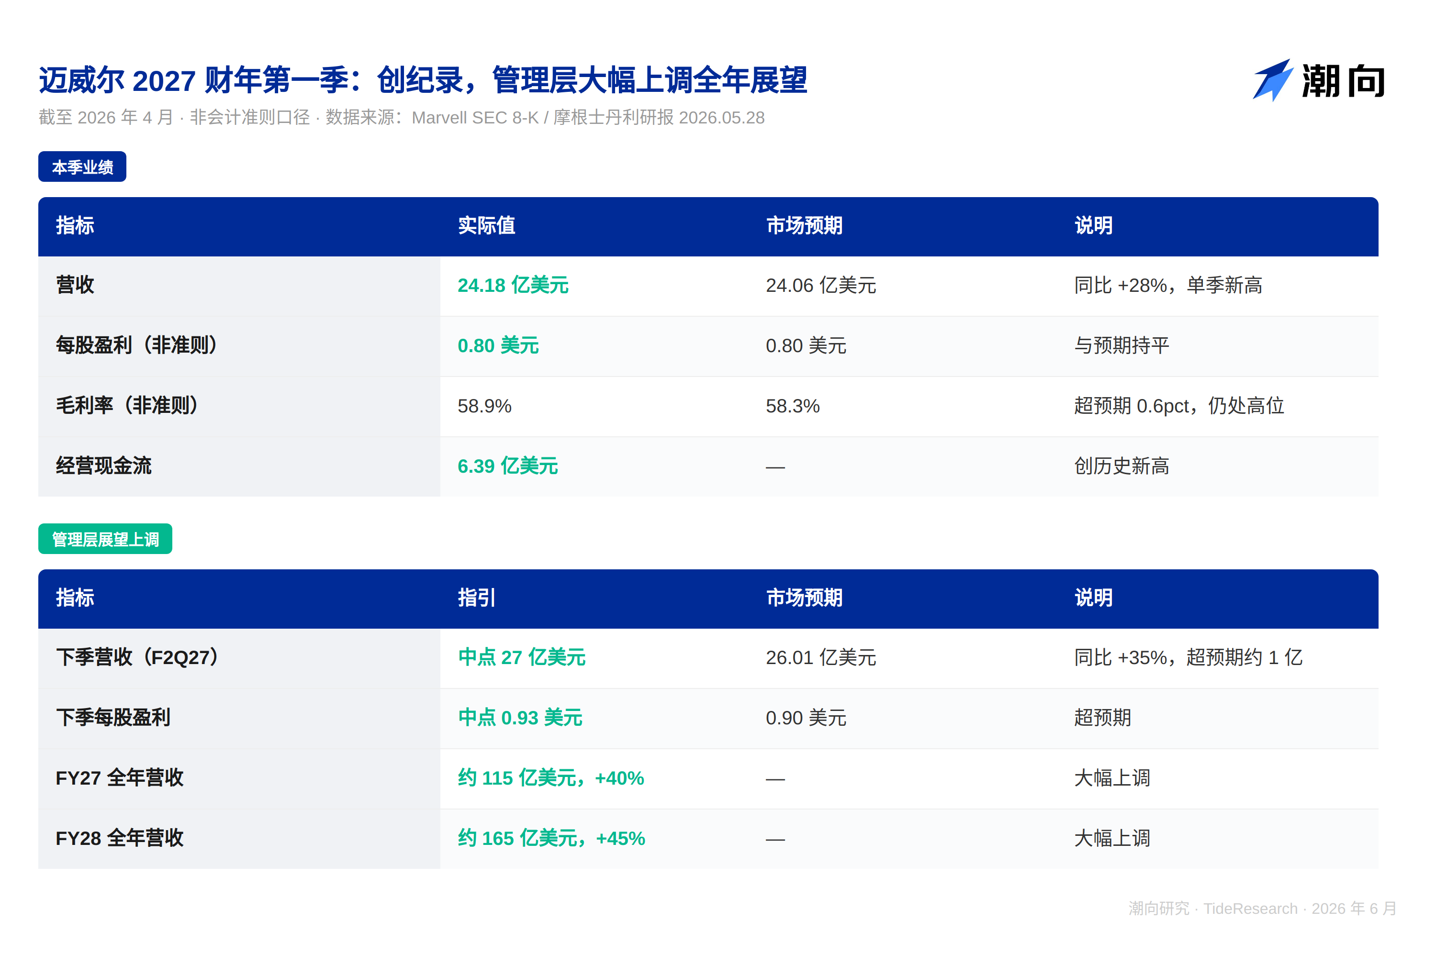Click the 实际值 column header

point(486,226)
